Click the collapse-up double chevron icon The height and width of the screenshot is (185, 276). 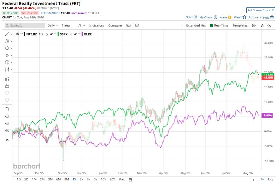pyautogui.click(x=262, y=25)
